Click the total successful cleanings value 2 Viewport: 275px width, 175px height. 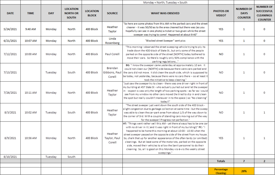(x=264, y=161)
